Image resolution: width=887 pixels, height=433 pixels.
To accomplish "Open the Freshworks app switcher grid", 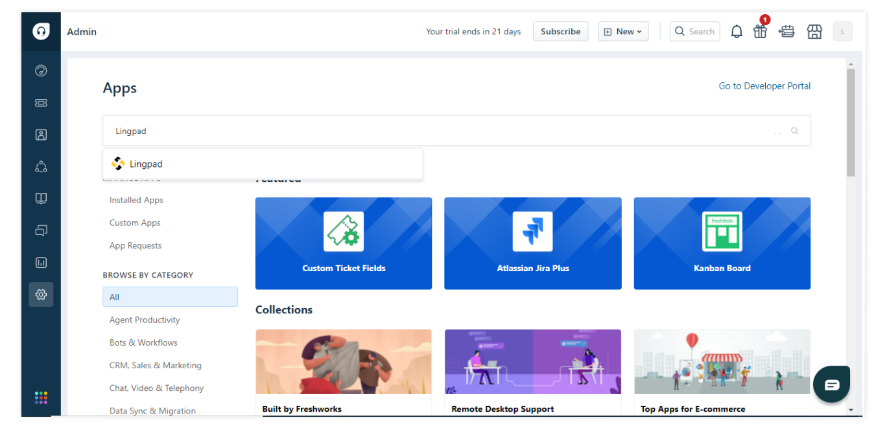I will [x=41, y=397].
